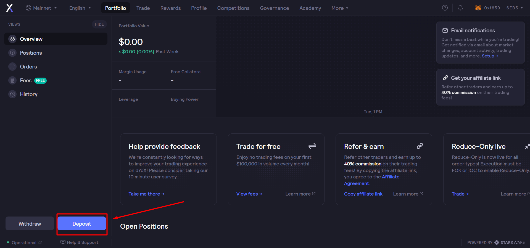Click the dYdX X logo
Viewport: 530px width, 248px height.
[9, 8]
